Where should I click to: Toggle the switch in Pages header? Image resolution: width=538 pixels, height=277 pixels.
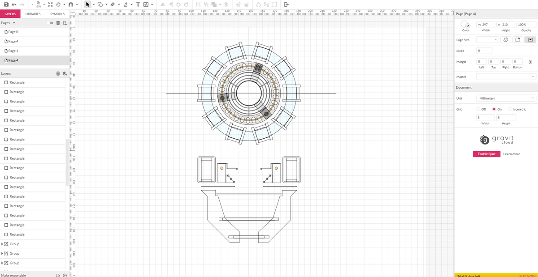tap(50, 23)
